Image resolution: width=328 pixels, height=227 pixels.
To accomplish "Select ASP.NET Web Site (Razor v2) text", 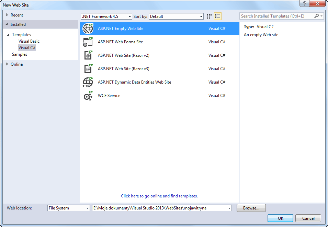I will coord(124,55).
